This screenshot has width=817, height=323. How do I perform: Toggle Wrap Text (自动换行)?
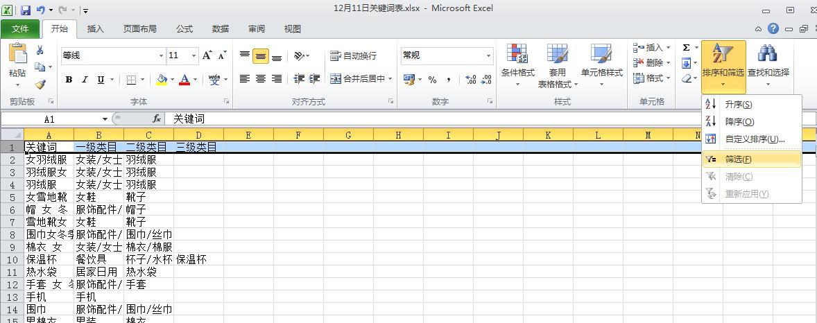(x=354, y=55)
